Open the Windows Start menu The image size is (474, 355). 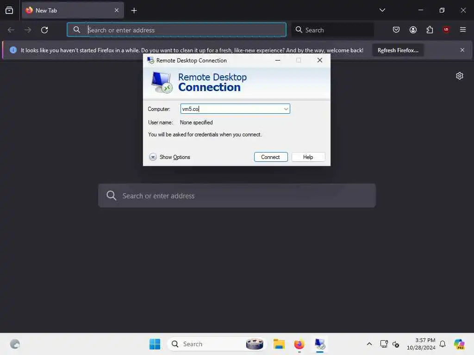click(155, 344)
